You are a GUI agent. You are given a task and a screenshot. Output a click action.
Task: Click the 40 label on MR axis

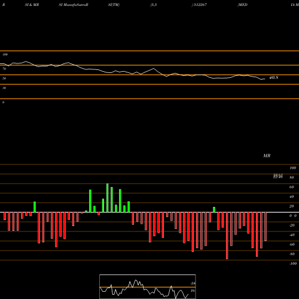click(x=292, y=197)
